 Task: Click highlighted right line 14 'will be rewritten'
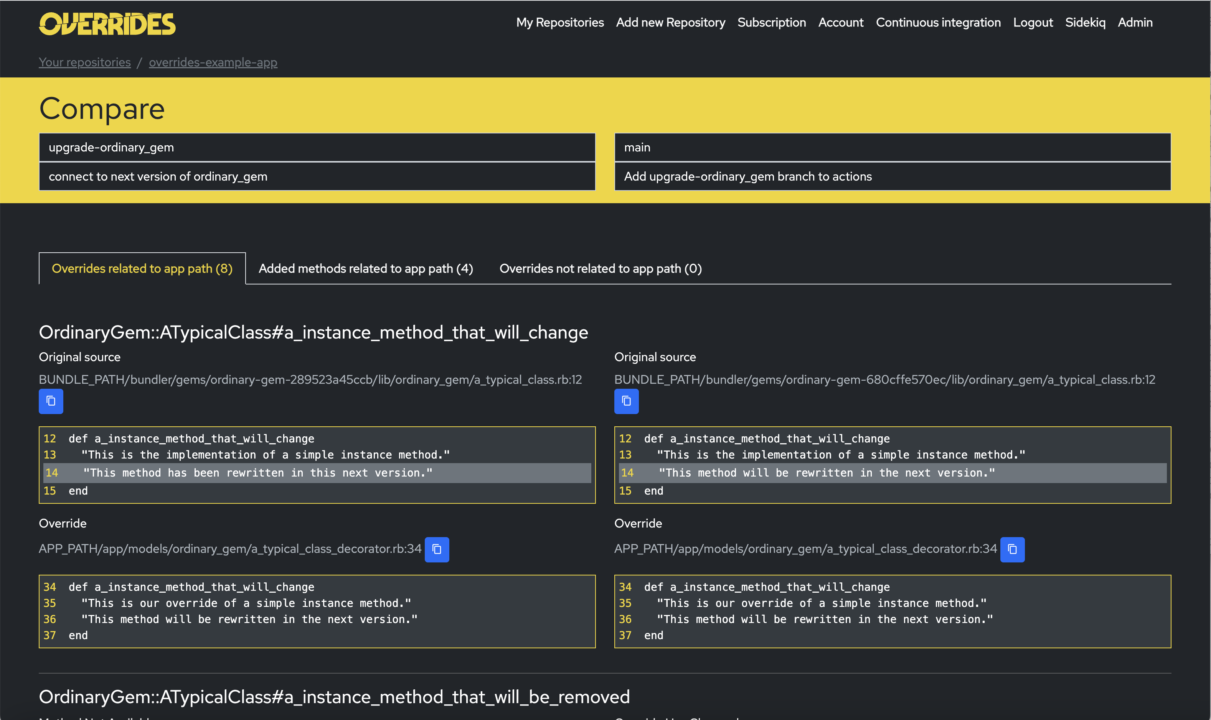[x=893, y=473]
